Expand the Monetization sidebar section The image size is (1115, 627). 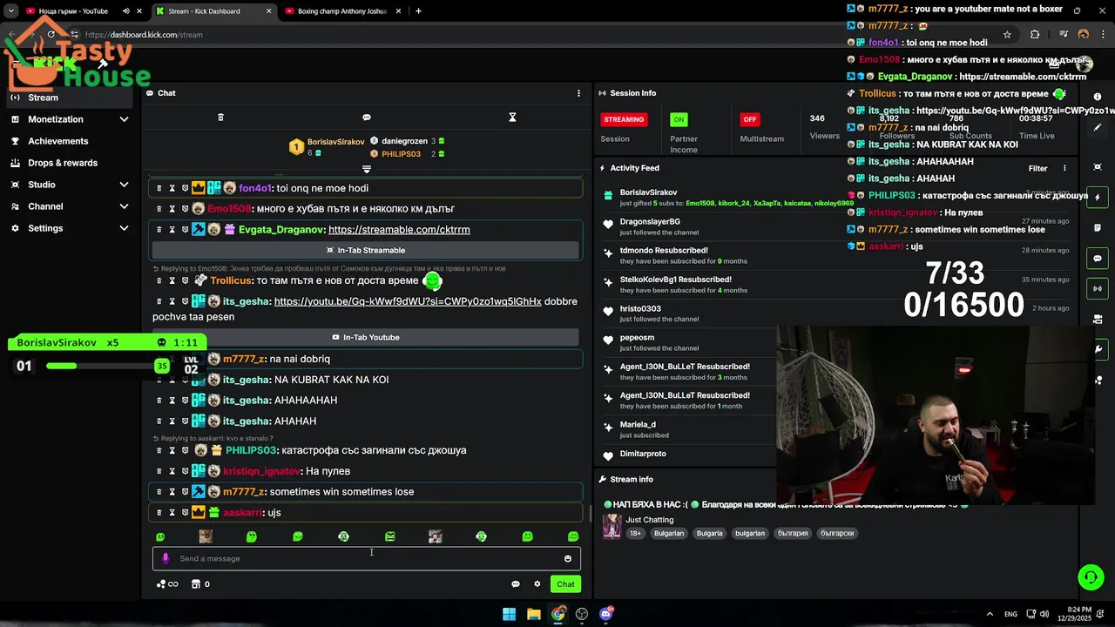click(x=124, y=119)
